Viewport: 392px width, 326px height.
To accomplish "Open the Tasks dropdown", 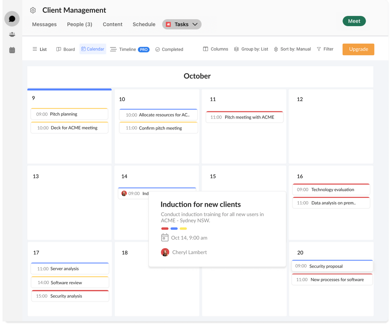I will [182, 24].
